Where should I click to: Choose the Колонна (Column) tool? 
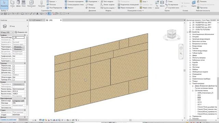click(x=41, y=4)
